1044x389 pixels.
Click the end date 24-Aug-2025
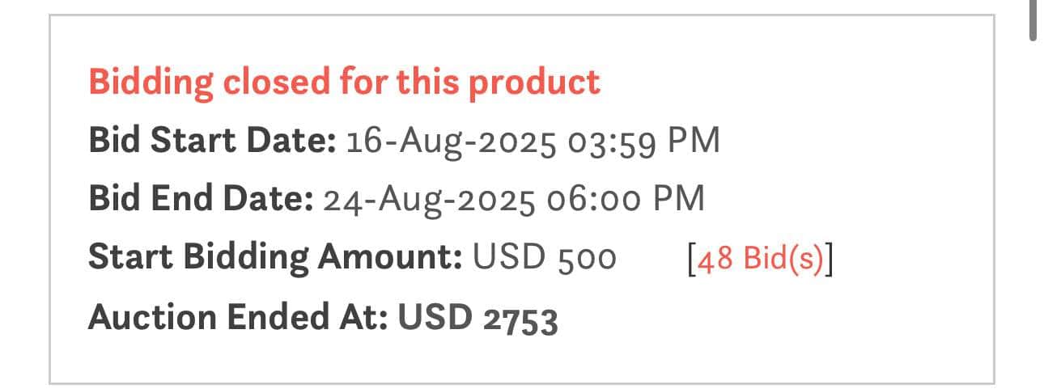pyautogui.click(x=428, y=199)
